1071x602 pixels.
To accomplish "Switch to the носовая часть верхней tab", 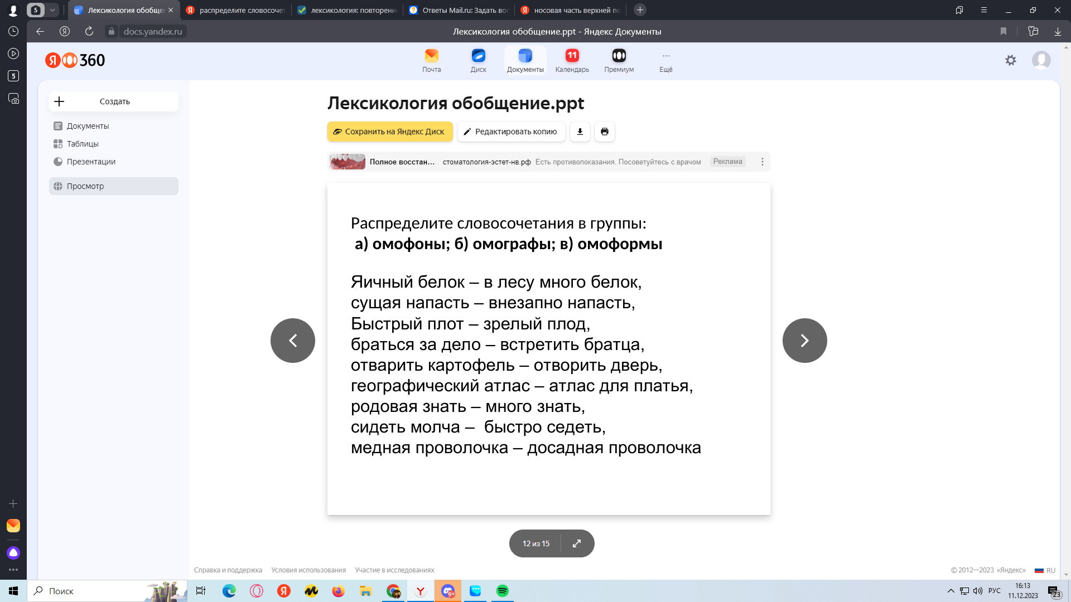I will pyautogui.click(x=570, y=10).
